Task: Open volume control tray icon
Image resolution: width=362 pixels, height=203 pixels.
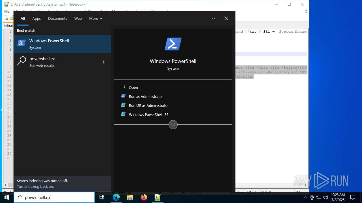Action: 326,197
